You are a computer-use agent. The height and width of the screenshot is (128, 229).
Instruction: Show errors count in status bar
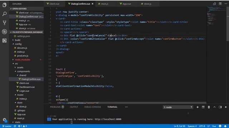(20, 126)
